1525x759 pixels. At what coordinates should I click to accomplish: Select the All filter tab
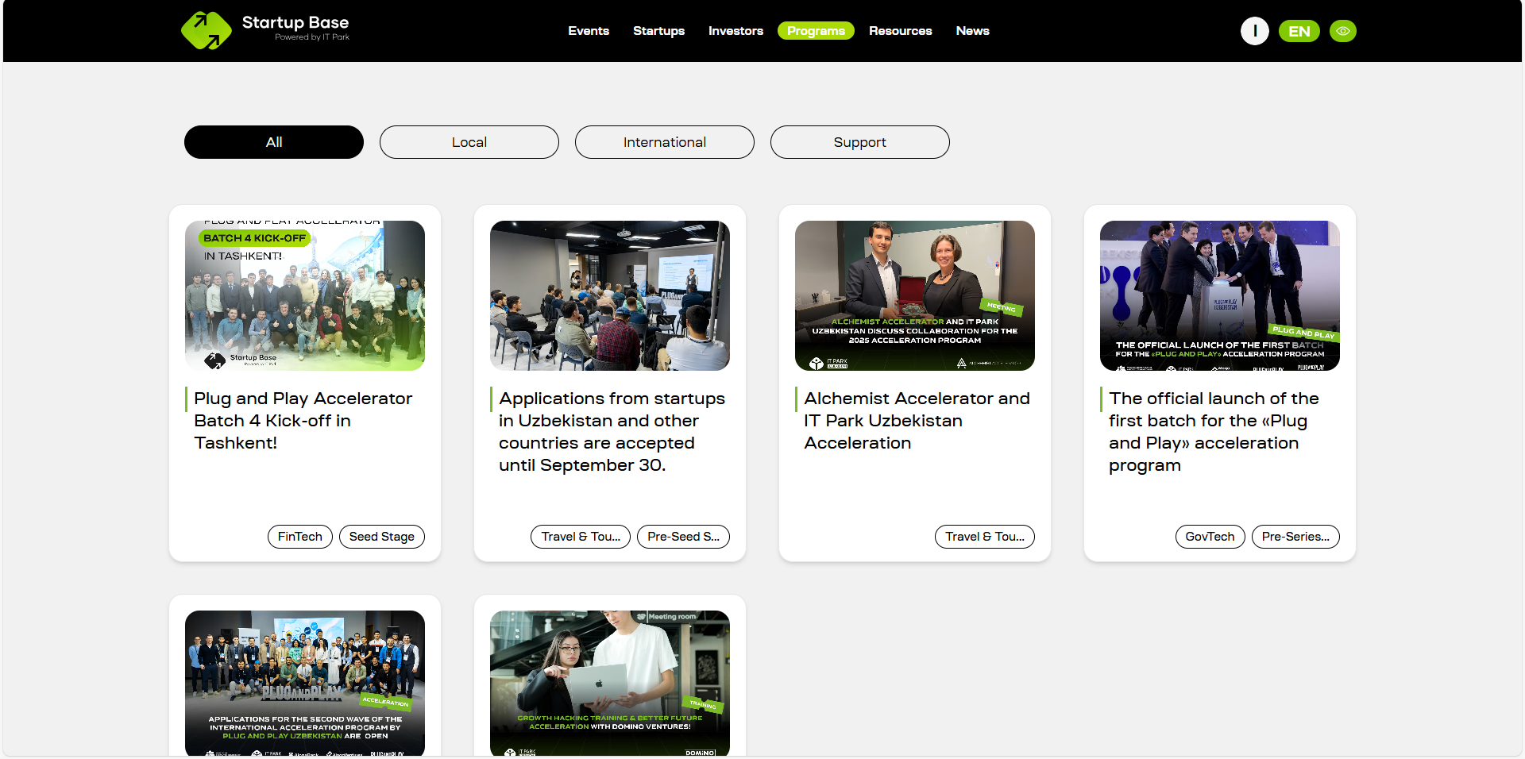[x=274, y=142]
